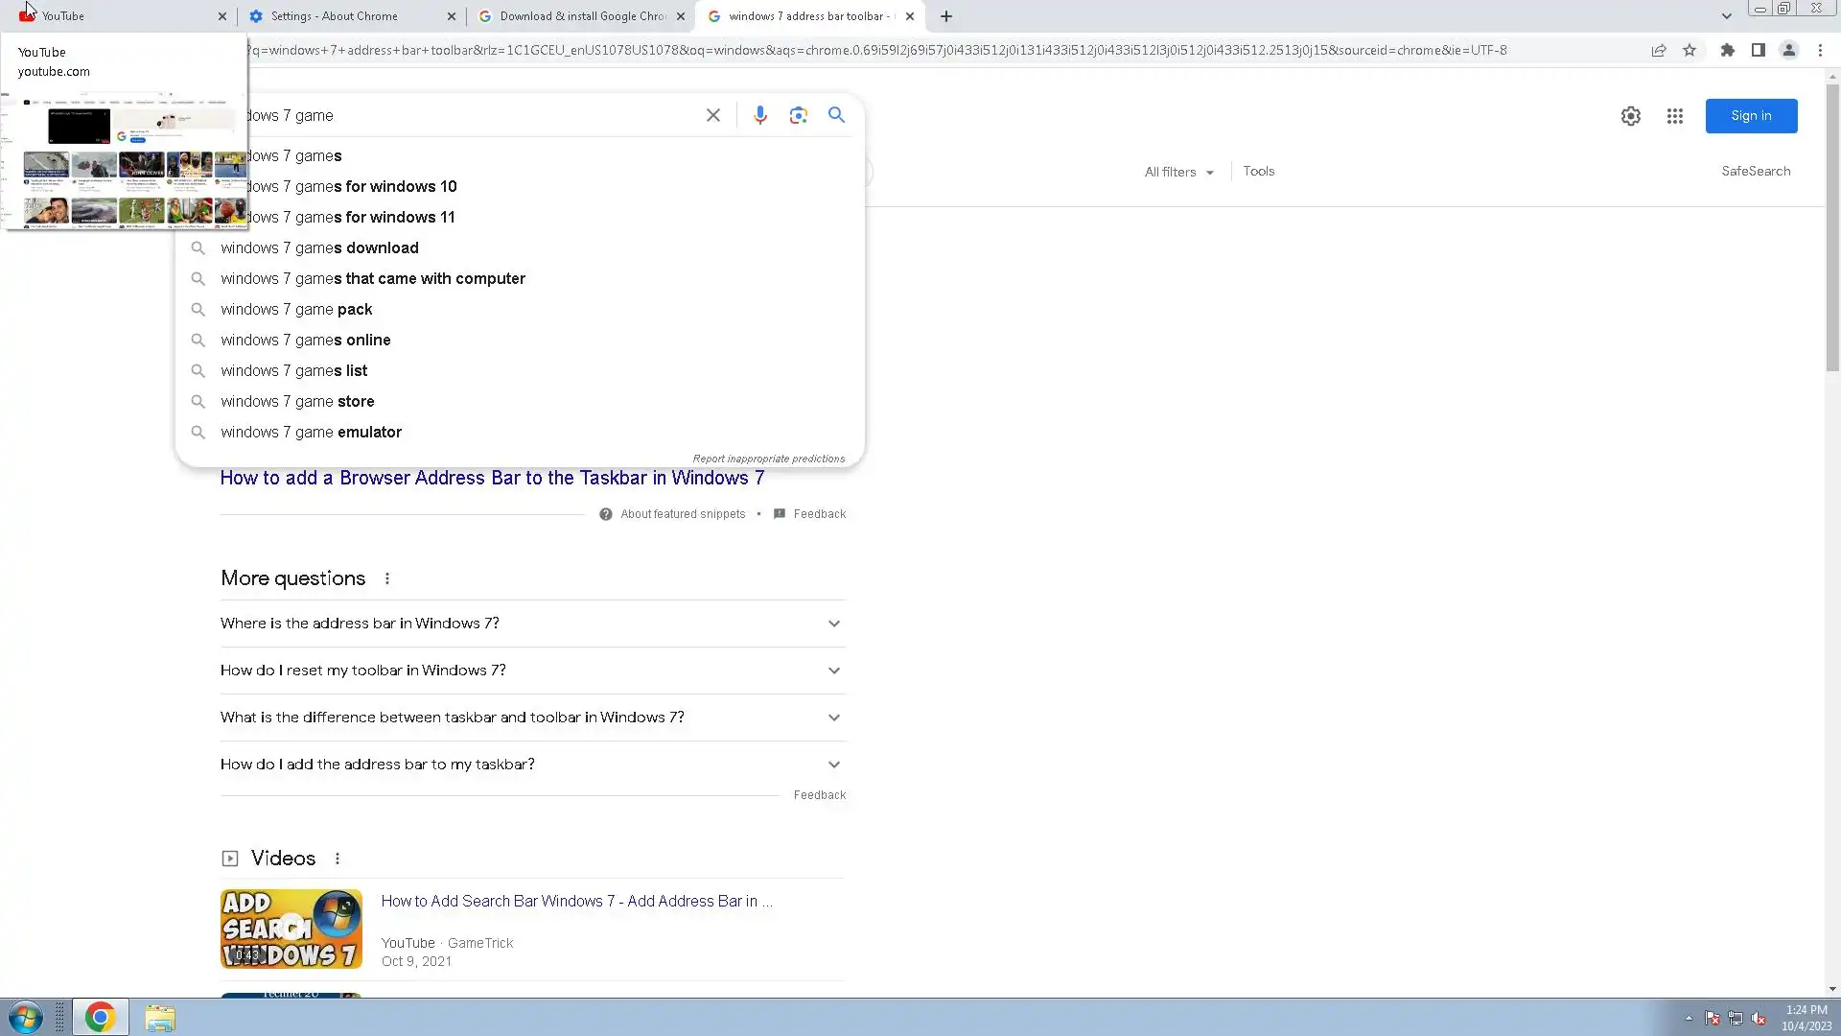Image resolution: width=1841 pixels, height=1036 pixels.
Task: Clear the search box text
Action: (712, 115)
